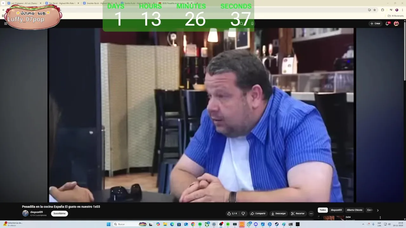
Task: Open YouTube hamburger guide menu
Action: click(5, 23)
